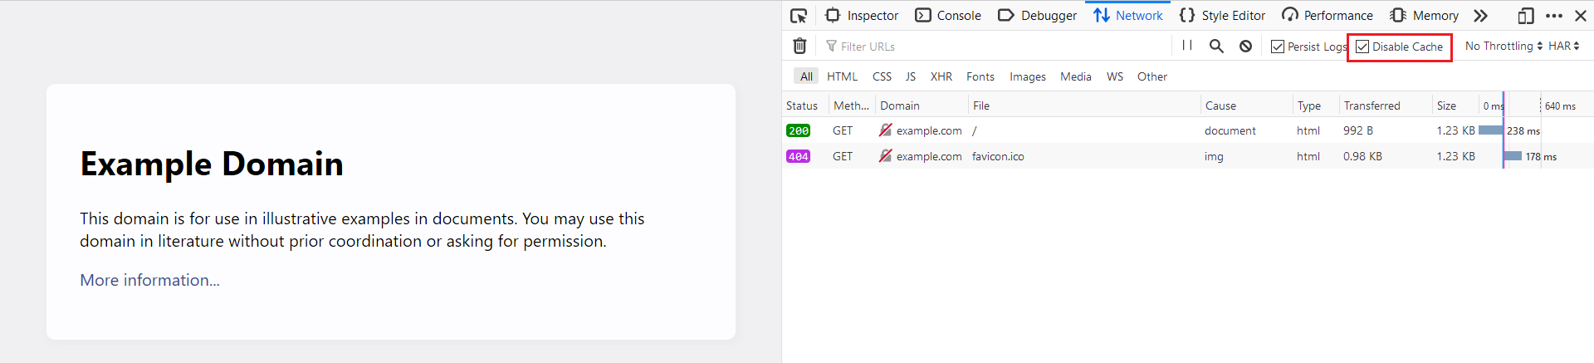Expand more tools chevron
Screen dimensions: 1594x363
(1480, 16)
